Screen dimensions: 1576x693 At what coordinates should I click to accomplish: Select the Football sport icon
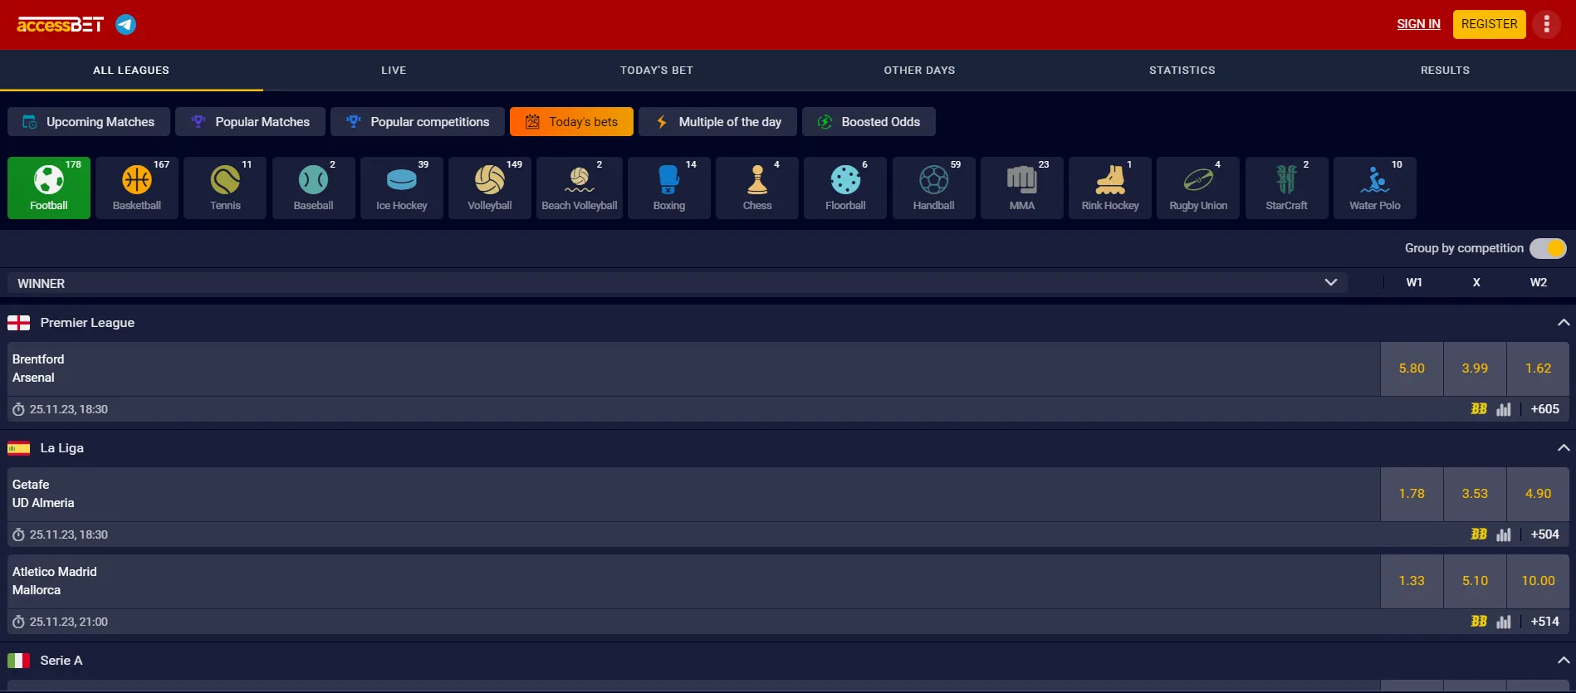(x=49, y=188)
